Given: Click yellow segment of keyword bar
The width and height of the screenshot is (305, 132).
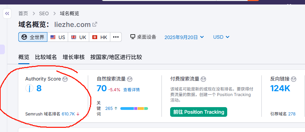Looking at the screenshot, I should click(141, 109).
